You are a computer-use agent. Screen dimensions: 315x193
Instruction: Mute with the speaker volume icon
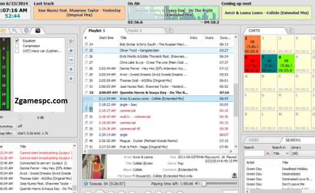(197, 183)
